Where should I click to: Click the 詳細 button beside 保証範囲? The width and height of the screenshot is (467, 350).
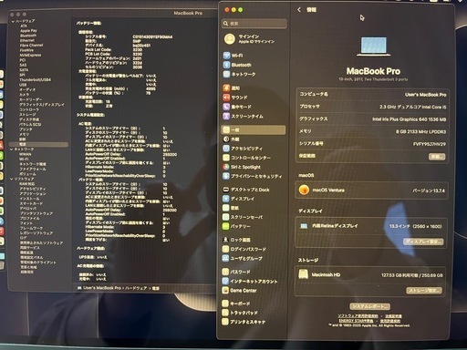pyautogui.click(x=437, y=157)
